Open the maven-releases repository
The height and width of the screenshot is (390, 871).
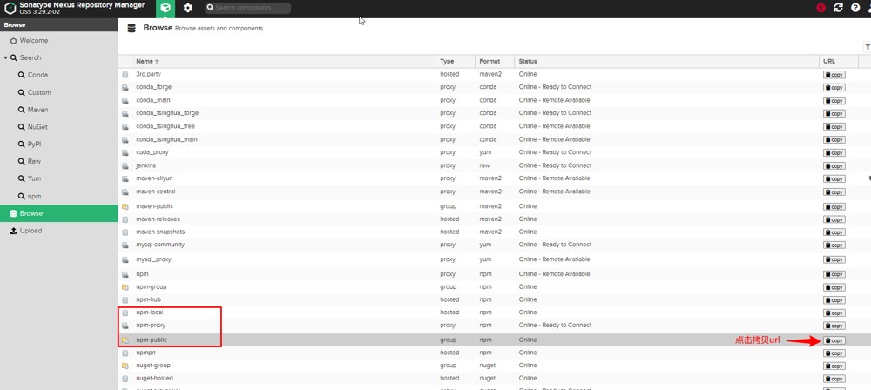pos(158,219)
